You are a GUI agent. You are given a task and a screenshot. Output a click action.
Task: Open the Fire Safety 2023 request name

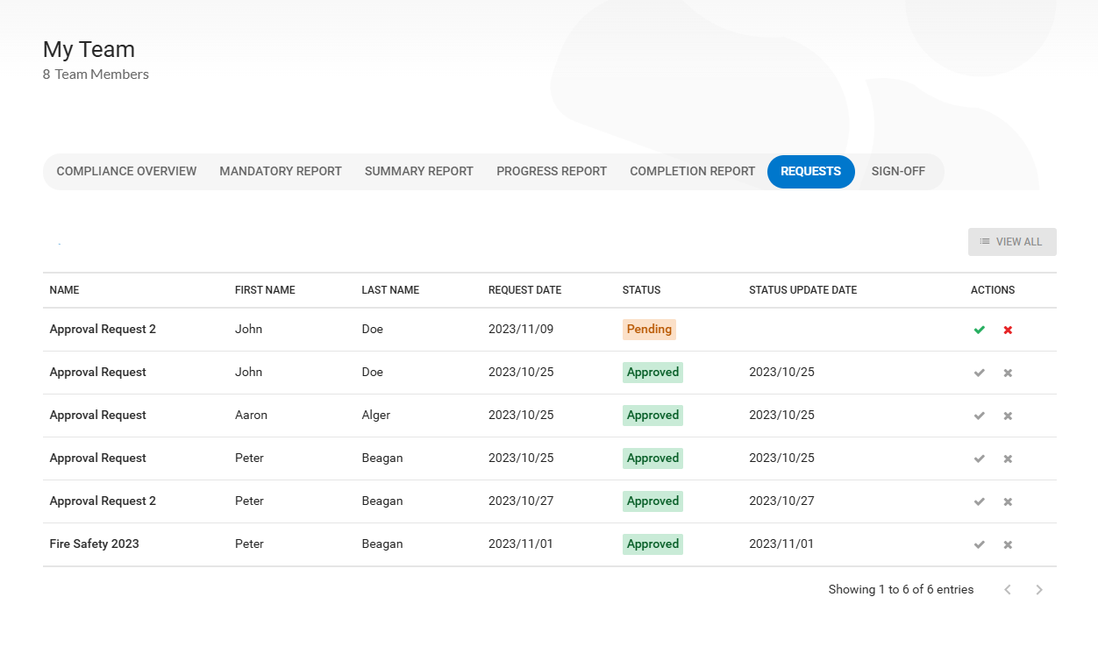95,544
